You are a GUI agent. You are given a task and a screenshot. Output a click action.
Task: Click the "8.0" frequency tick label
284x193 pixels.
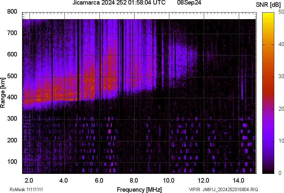134,179
